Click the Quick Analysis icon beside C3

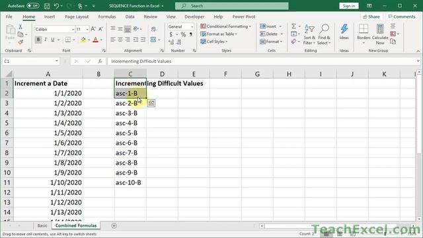click(x=151, y=103)
